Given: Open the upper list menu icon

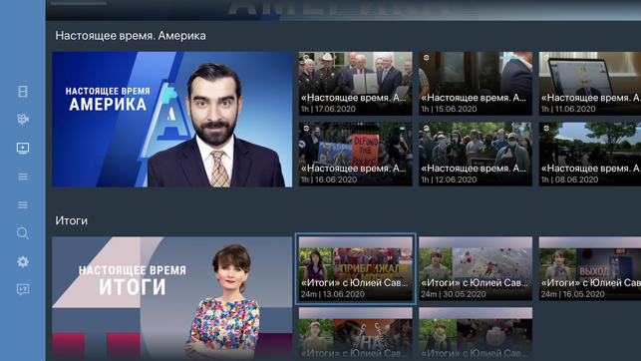Looking at the screenshot, I should tap(23, 177).
